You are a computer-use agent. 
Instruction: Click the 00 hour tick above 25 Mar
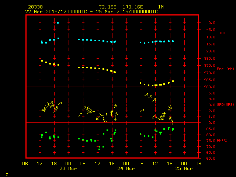(x=184, y=164)
